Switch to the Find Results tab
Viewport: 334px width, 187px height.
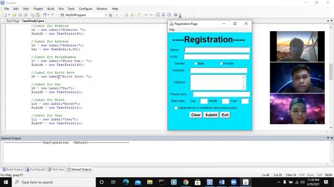pyautogui.click(x=35, y=169)
